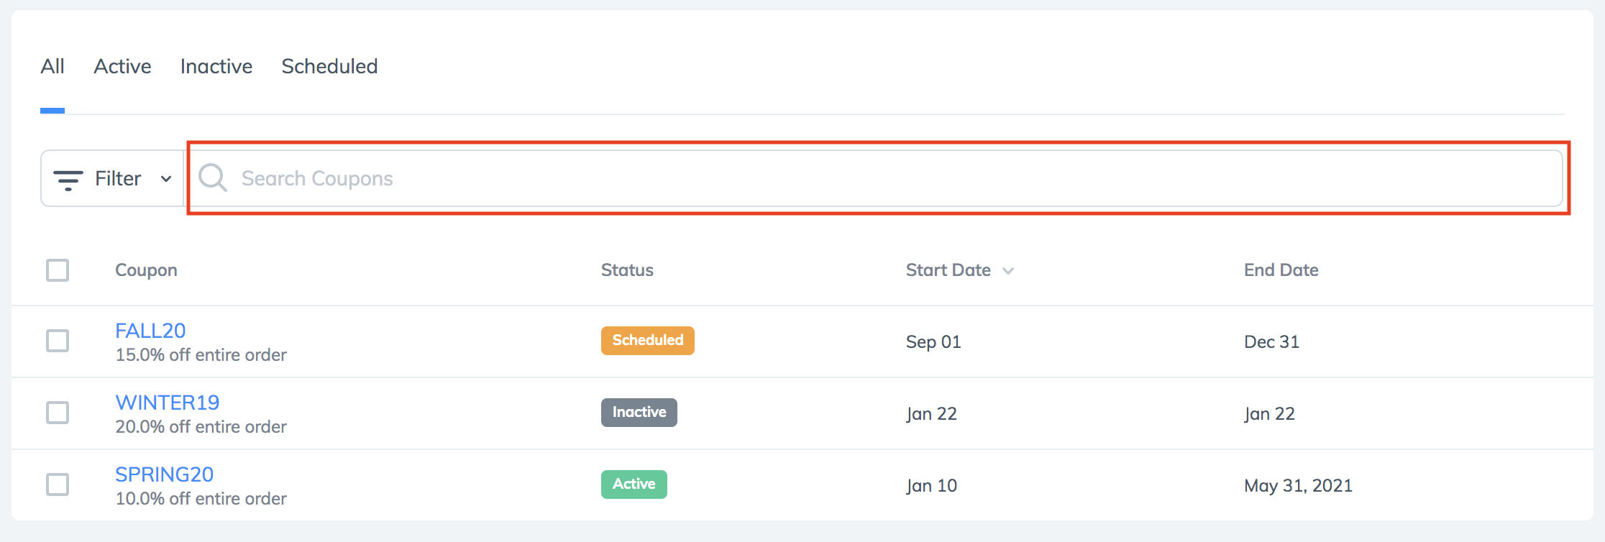
Task: Open the Scheduled tab
Action: (x=329, y=66)
